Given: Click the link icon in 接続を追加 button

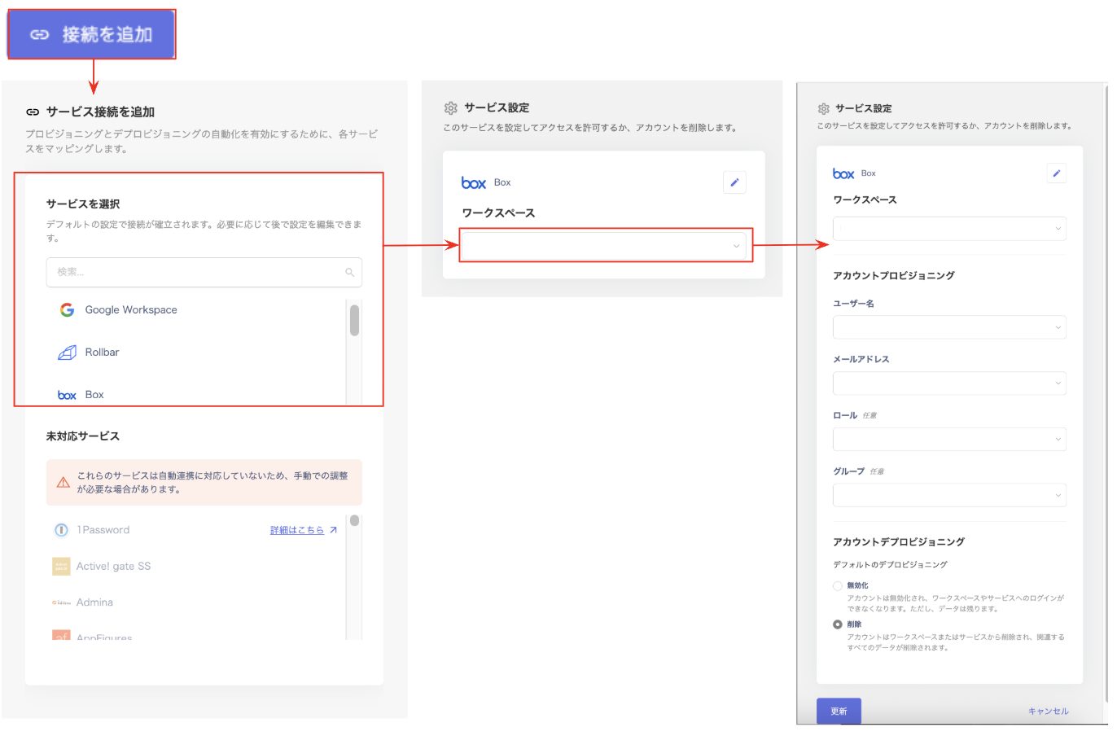Looking at the screenshot, I should (39, 35).
